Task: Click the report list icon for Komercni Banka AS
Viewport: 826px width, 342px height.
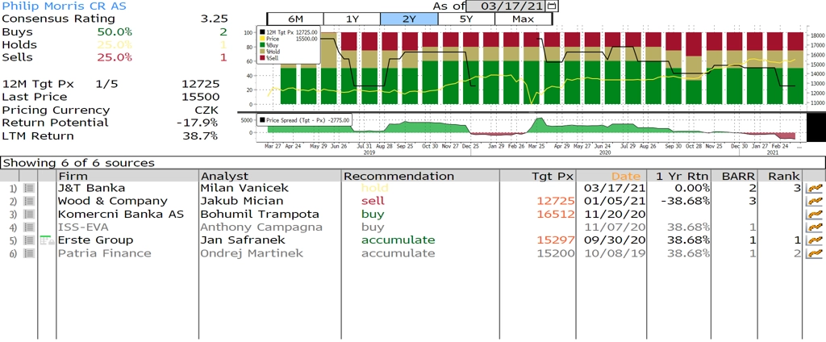Action: coord(28,215)
